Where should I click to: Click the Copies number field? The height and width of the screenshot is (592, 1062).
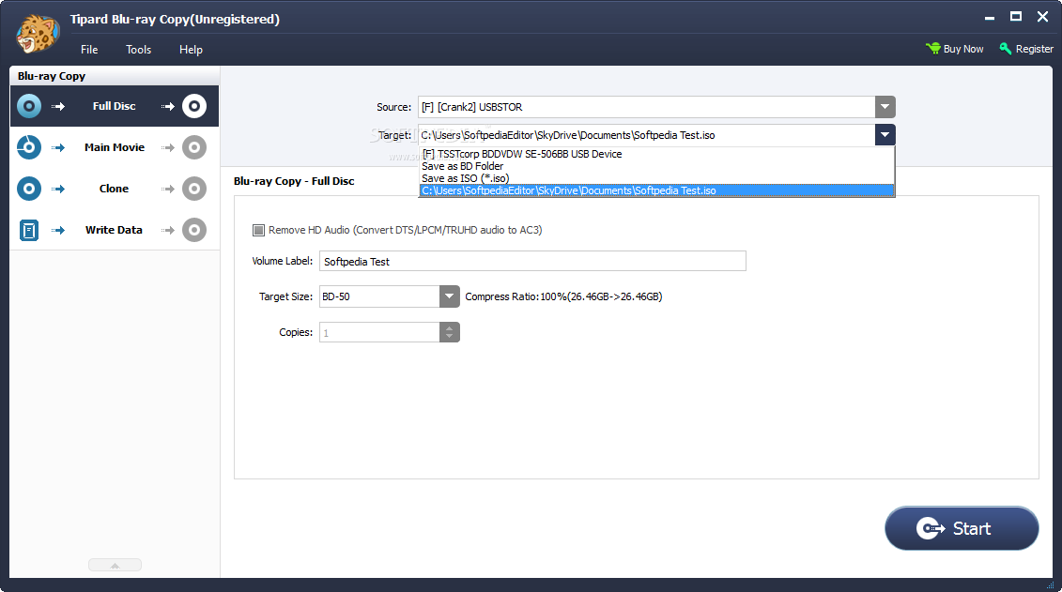pyautogui.click(x=380, y=332)
